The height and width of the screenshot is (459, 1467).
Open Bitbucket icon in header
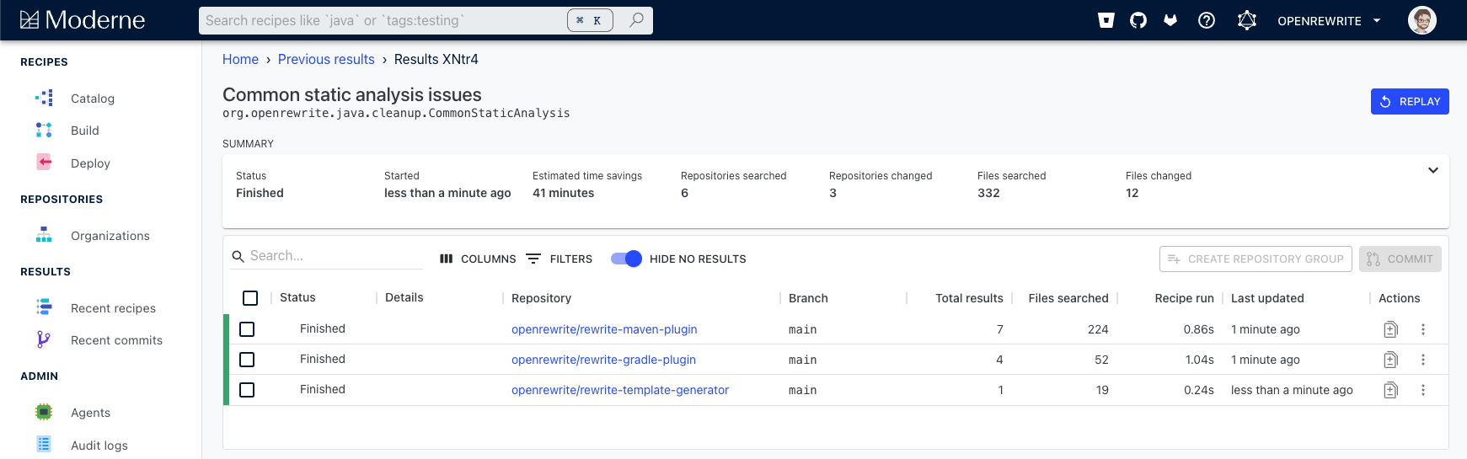pyautogui.click(x=1106, y=20)
